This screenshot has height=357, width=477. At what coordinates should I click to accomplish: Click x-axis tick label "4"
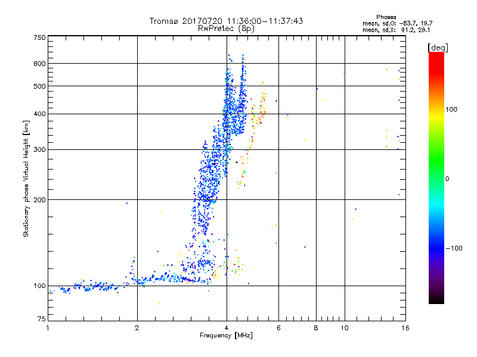227,328
